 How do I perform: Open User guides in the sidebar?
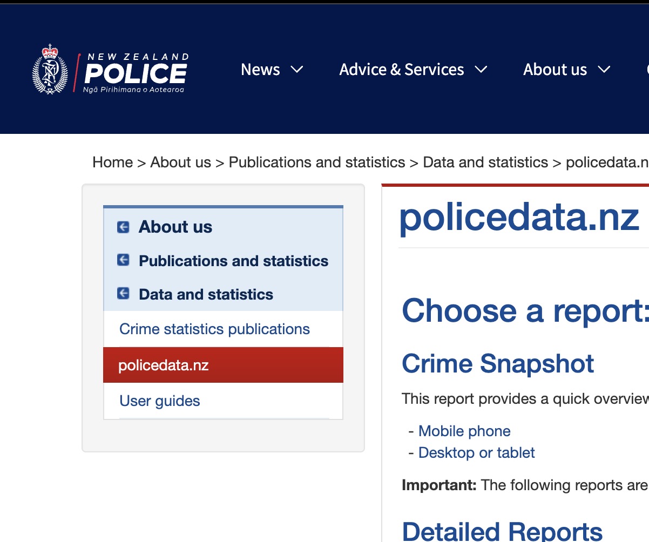pos(160,401)
